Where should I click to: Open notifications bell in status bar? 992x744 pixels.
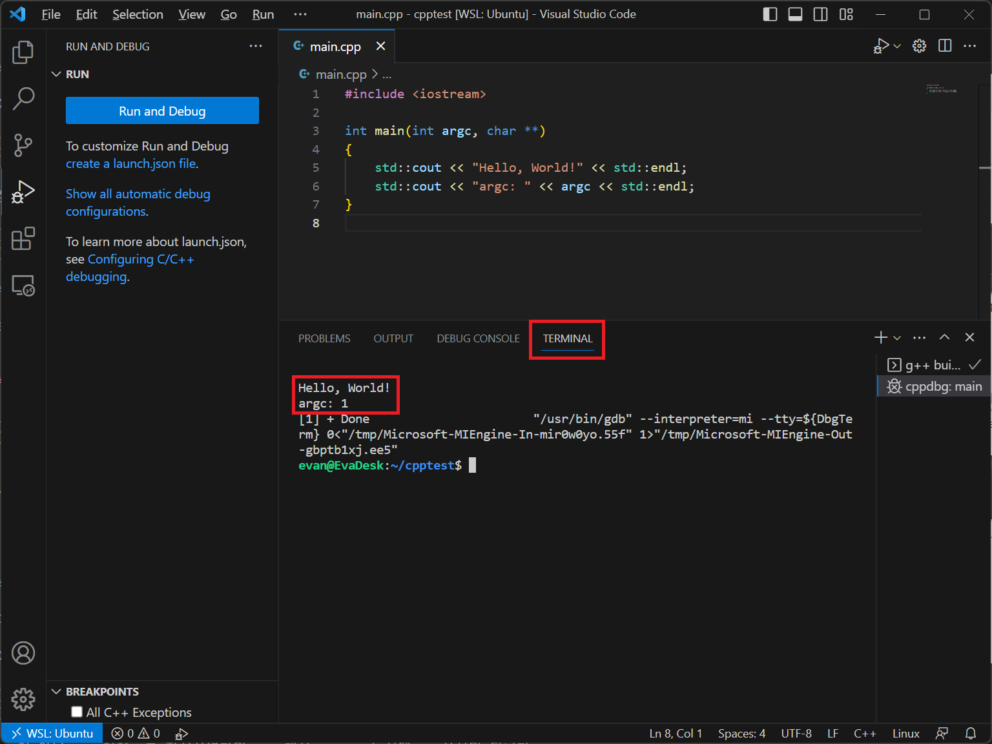tap(971, 734)
